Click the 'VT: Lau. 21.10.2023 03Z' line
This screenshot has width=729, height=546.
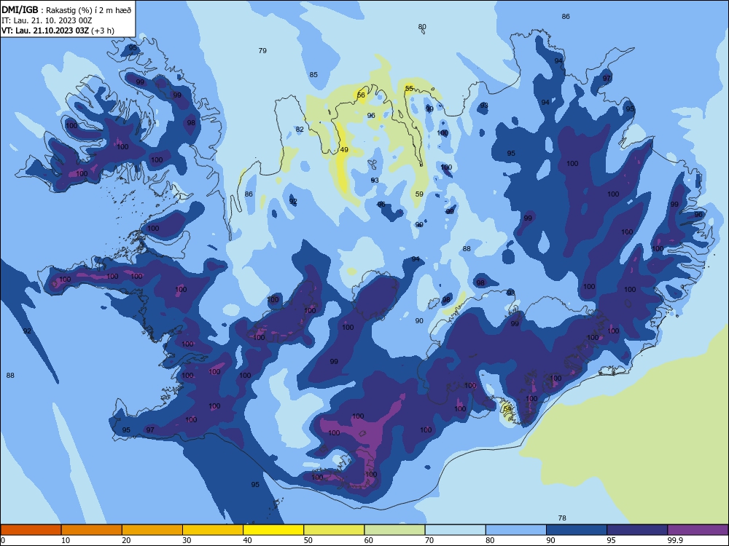pos(44,31)
